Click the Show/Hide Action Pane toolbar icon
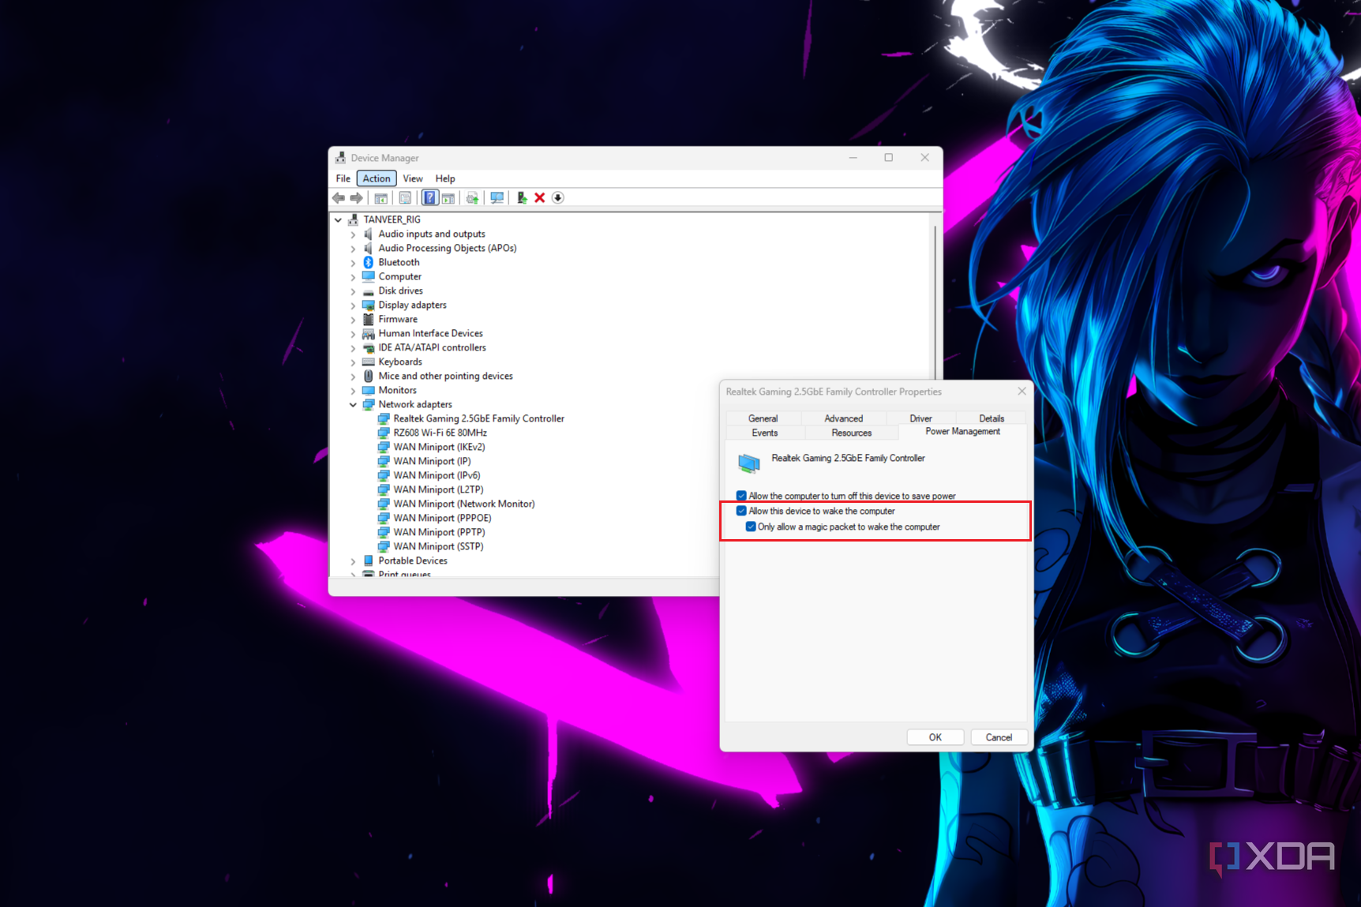The image size is (1361, 907). 448,198
